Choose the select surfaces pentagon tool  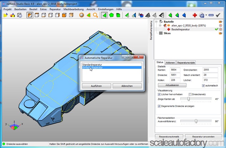coord(111,15)
